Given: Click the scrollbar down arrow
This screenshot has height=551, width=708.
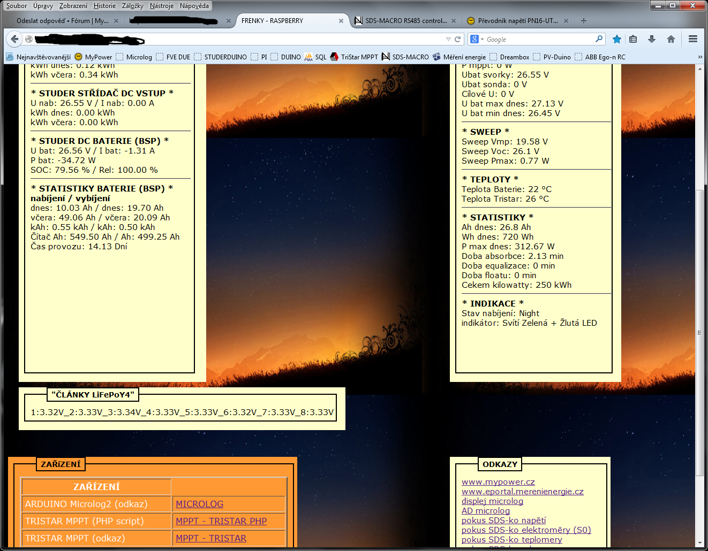Looking at the screenshot, I should (699, 542).
